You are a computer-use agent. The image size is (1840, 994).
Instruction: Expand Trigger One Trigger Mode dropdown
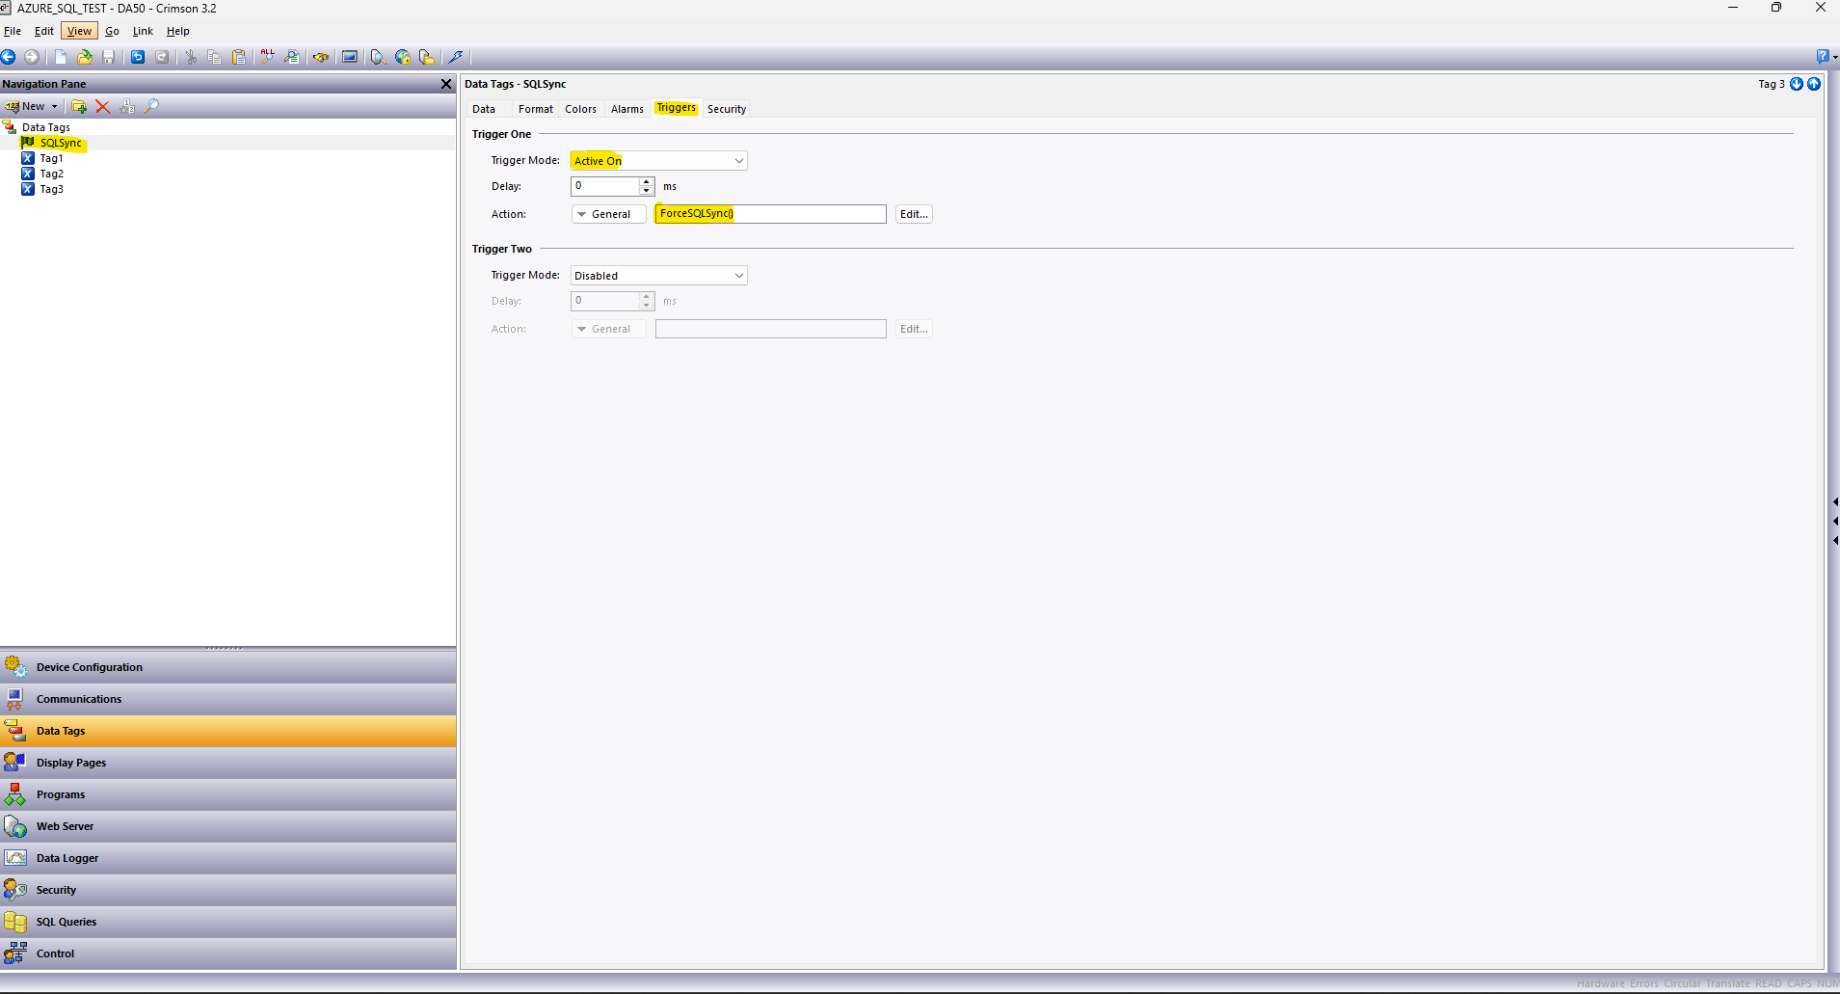coord(738,161)
